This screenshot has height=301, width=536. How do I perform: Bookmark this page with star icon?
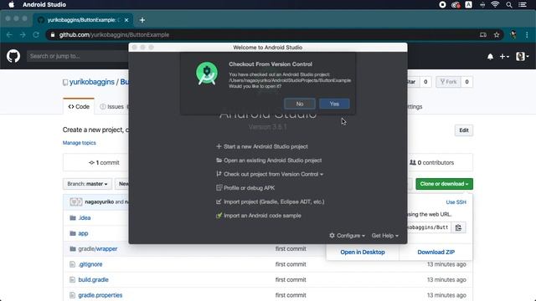[497, 35]
